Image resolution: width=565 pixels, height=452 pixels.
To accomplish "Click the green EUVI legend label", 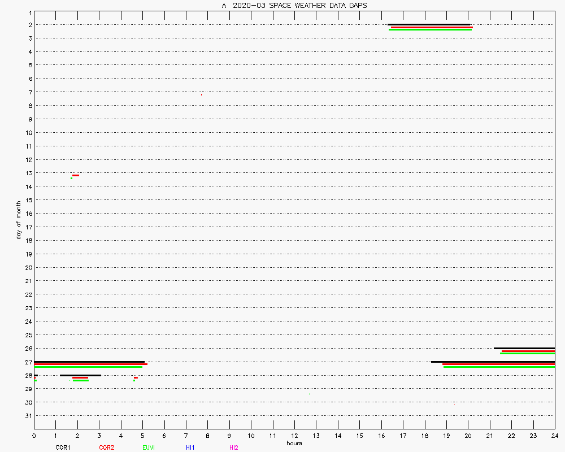I will pyautogui.click(x=149, y=447).
